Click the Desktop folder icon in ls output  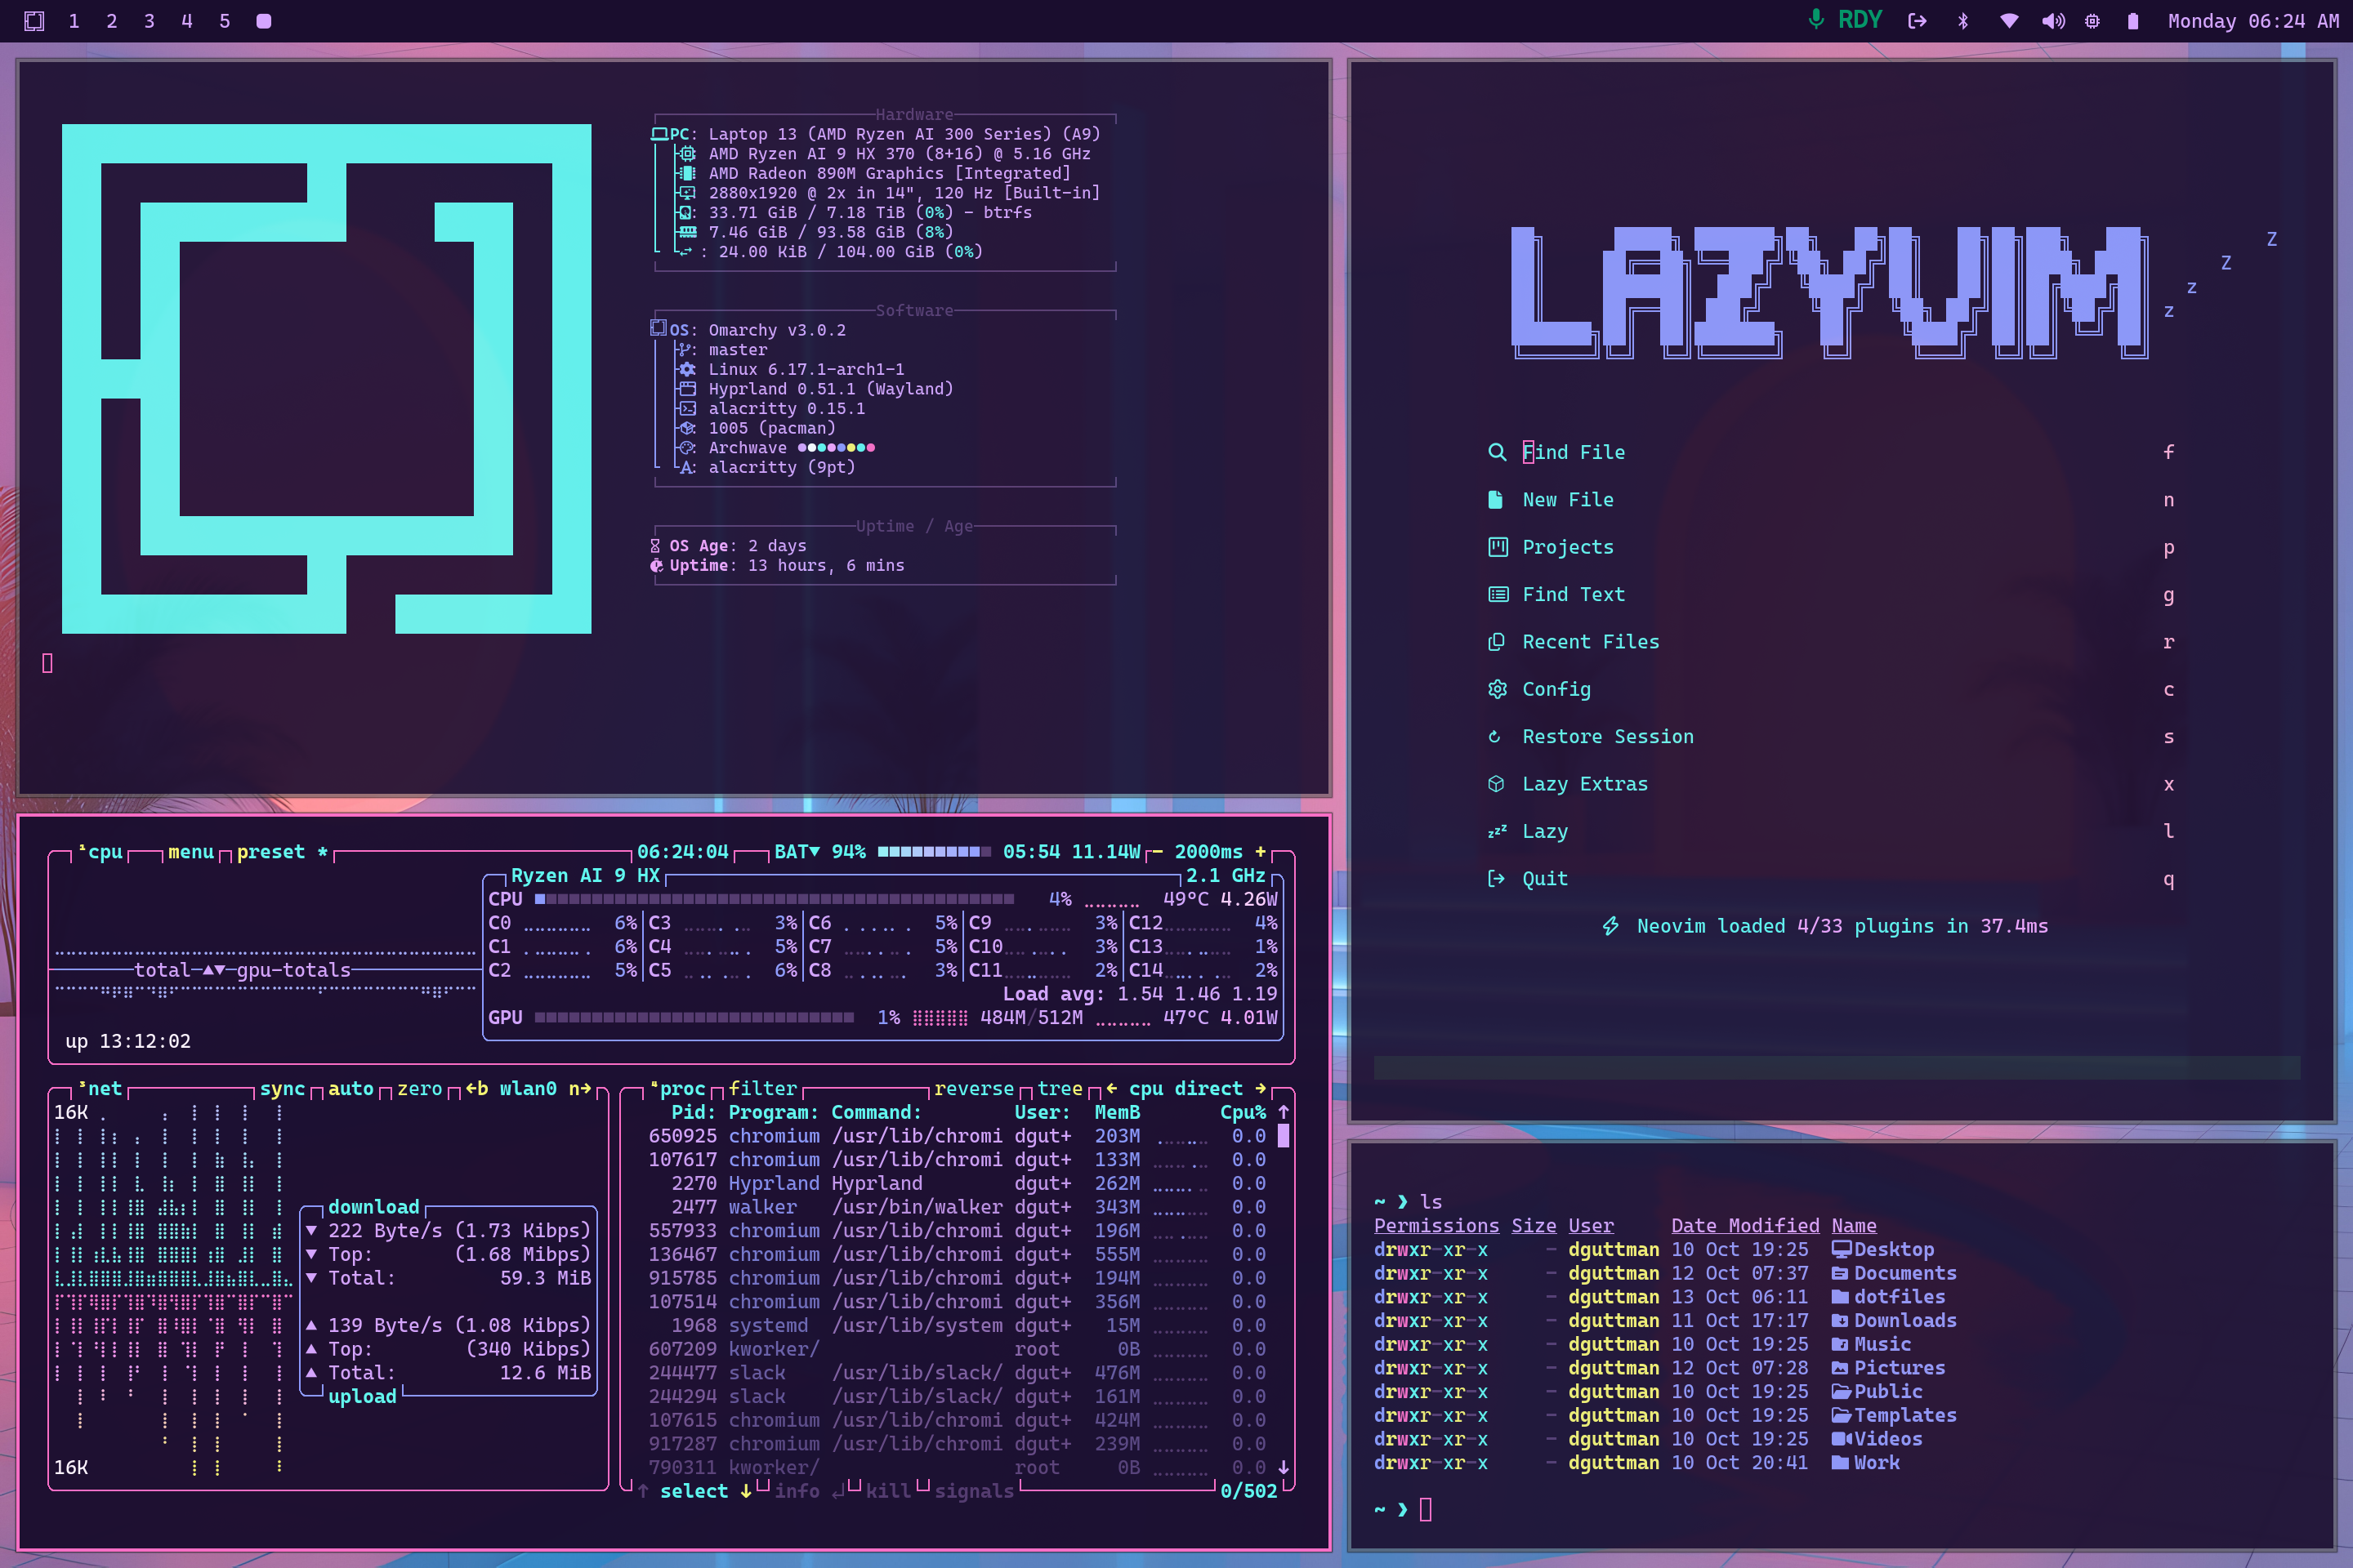[x=1841, y=1249]
